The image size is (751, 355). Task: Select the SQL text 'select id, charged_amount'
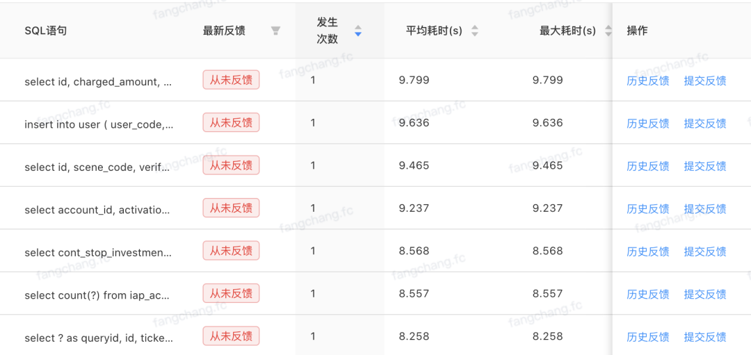click(x=98, y=82)
